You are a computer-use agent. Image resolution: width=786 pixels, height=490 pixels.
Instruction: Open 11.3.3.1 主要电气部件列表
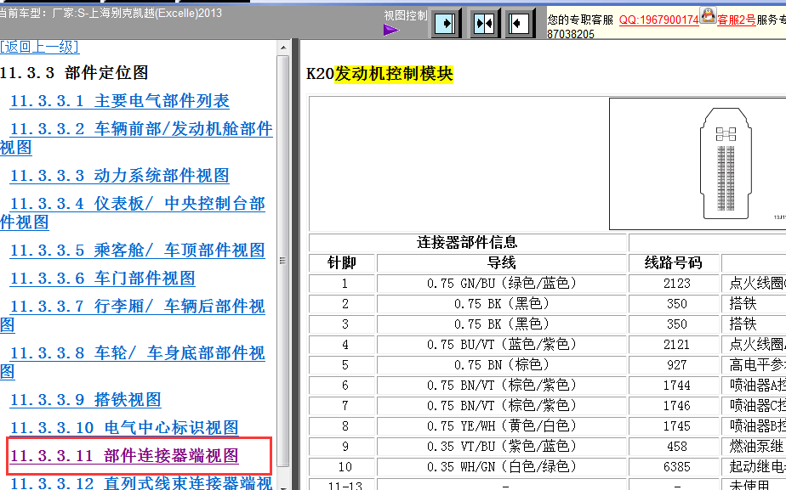(120, 101)
